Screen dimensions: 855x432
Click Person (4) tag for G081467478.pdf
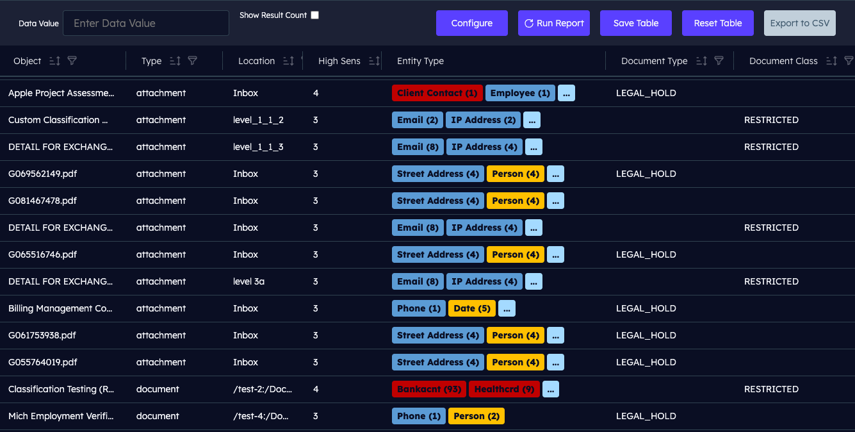click(x=516, y=201)
